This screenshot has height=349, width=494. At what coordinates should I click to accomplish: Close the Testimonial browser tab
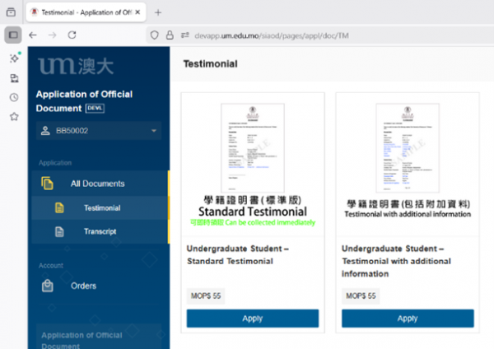pos(137,12)
